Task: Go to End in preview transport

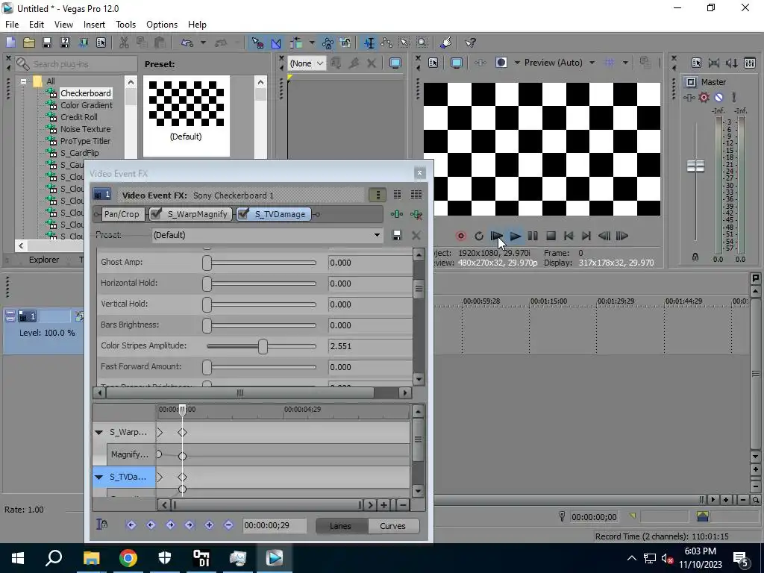Action: 586,236
